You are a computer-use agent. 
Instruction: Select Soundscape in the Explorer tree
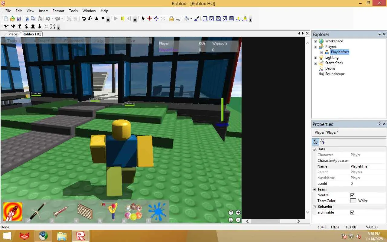(335, 74)
